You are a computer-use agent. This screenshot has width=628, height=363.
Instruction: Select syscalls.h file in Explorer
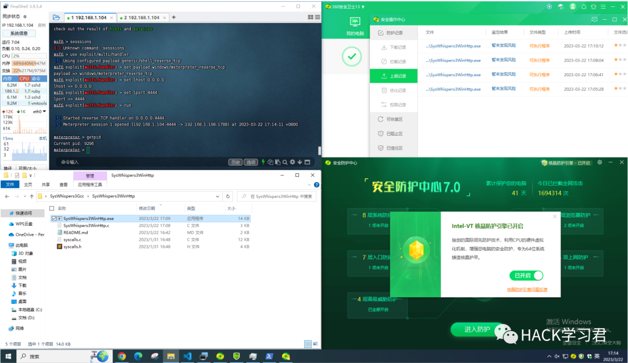point(73,247)
